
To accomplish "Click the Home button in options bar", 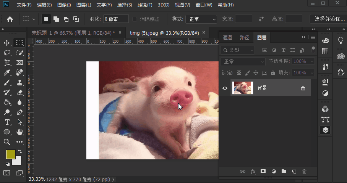I will (10, 19).
